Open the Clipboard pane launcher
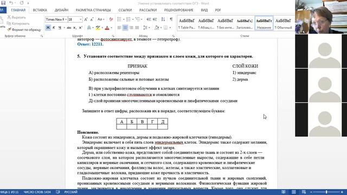 coord(42,36)
